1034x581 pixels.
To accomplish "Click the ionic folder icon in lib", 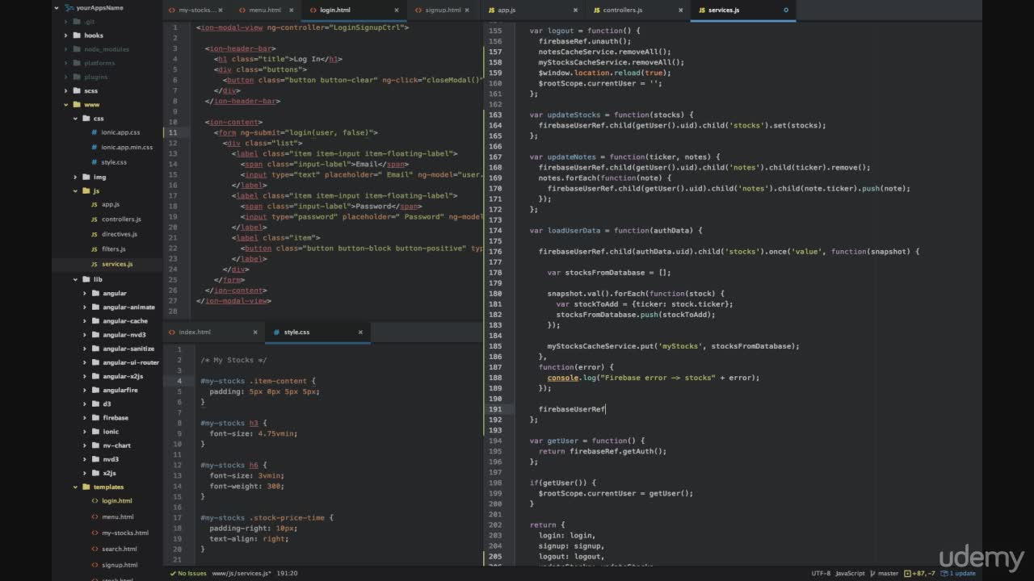I will pos(95,432).
